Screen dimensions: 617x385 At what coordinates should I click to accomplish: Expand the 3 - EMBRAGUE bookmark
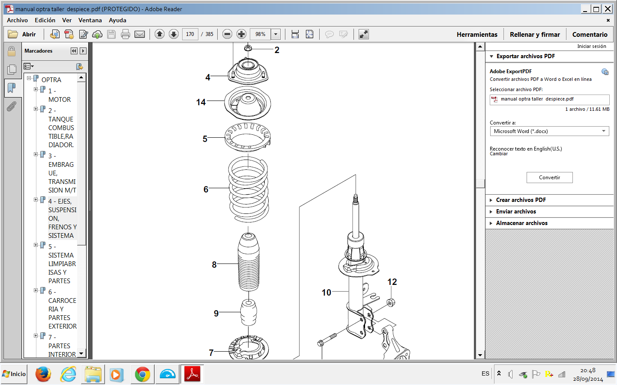coord(36,154)
